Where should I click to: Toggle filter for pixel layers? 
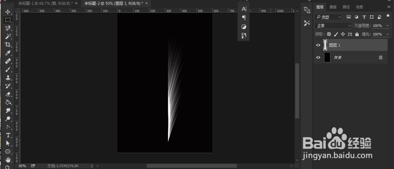click(x=349, y=17)
